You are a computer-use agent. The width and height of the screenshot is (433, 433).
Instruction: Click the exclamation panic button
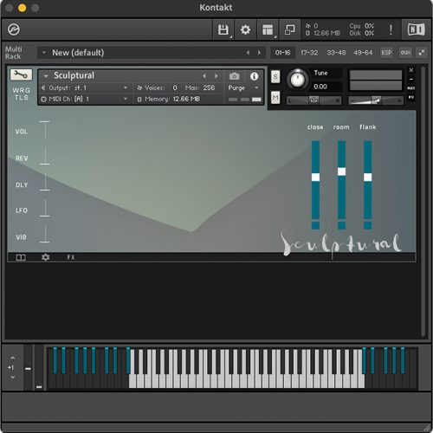[391, 29]
